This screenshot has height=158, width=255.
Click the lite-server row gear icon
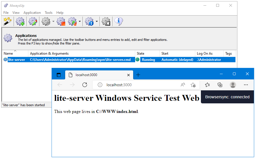pyautogui.click(x=5, y=59)
